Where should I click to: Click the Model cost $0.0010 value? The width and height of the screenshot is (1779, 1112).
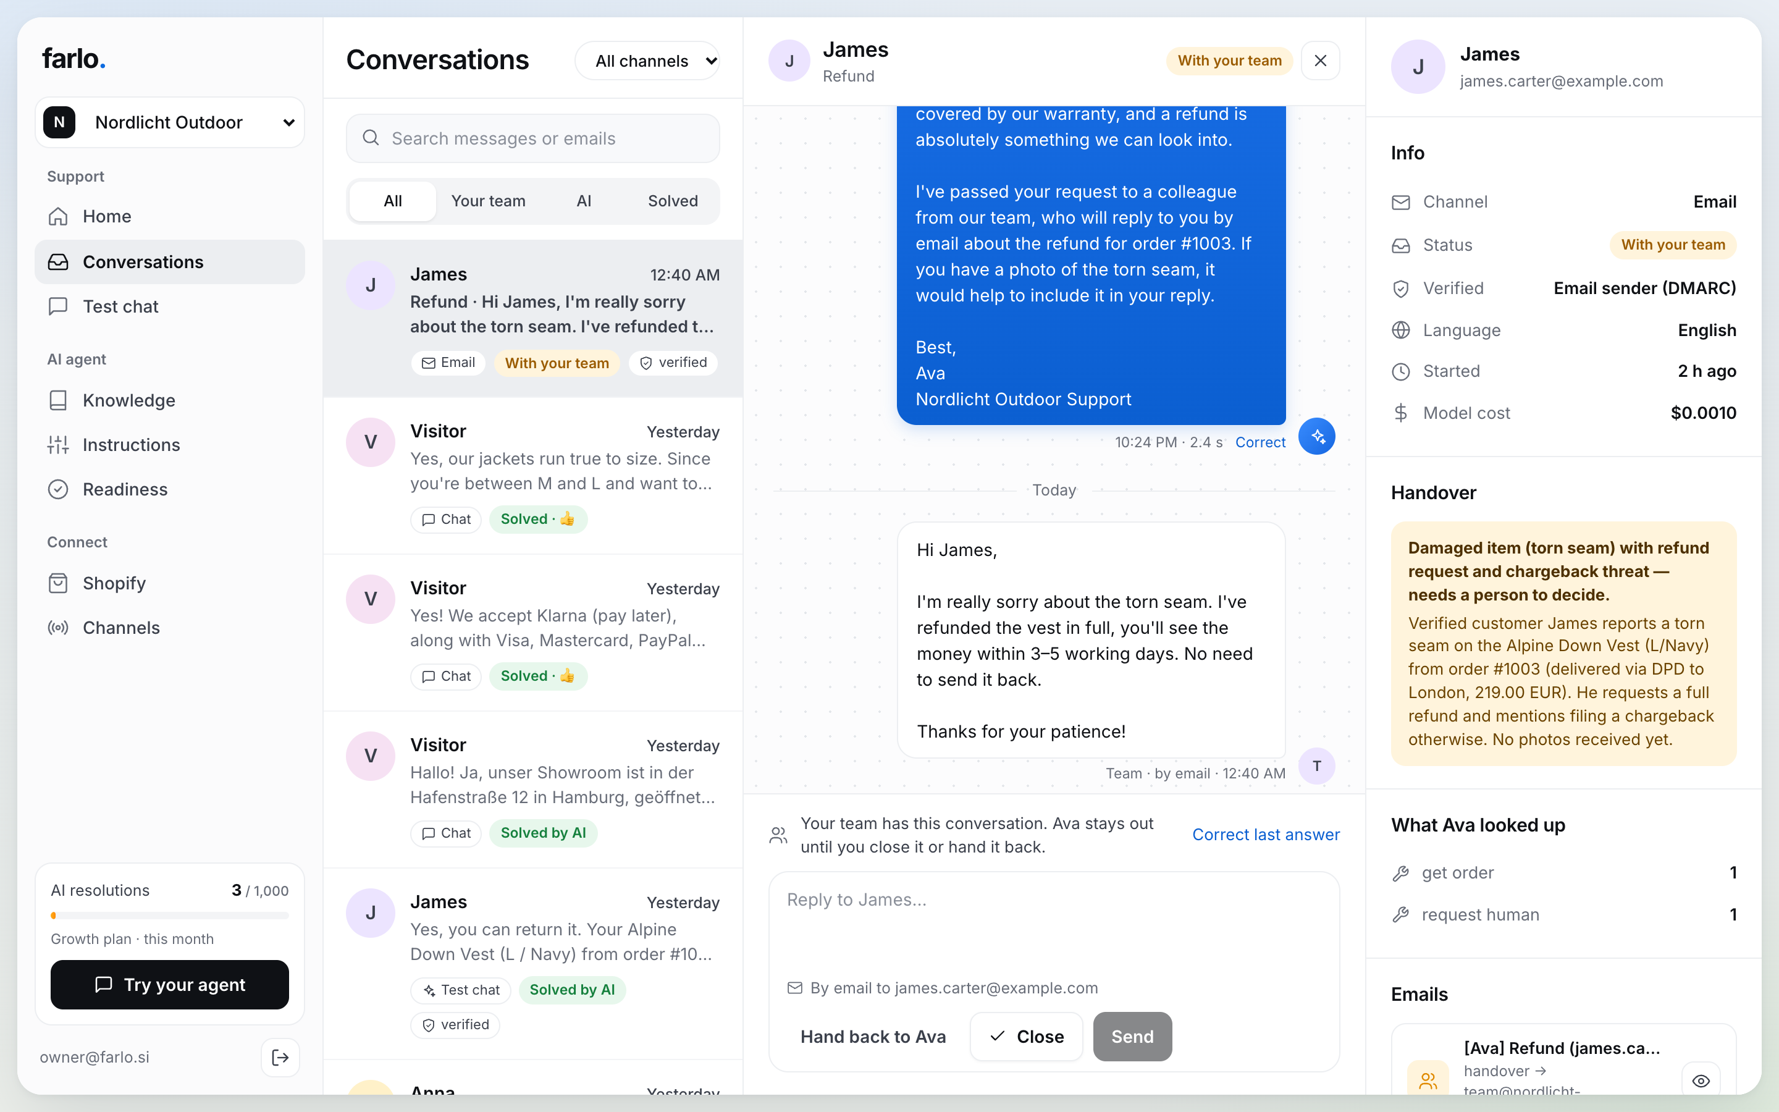(1703, 413)
